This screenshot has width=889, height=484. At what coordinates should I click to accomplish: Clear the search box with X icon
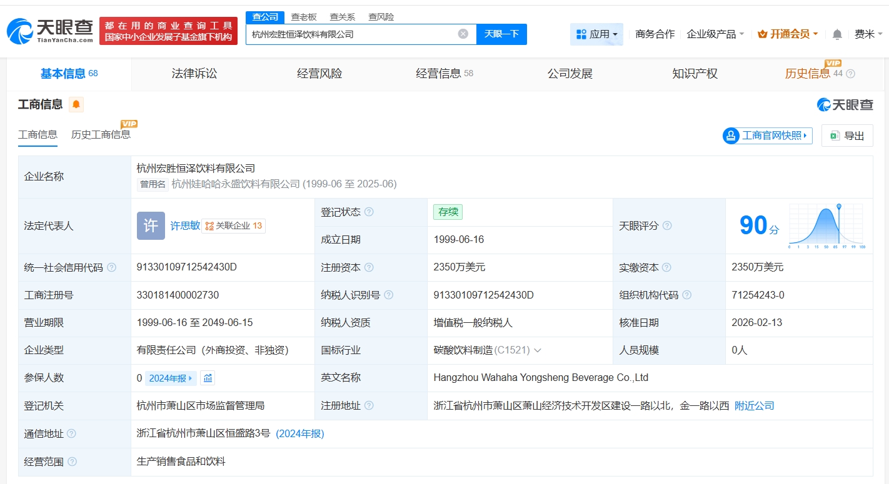pyautogui.click(x=463, y=34)
